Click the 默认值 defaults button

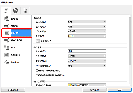pos(95,90)
